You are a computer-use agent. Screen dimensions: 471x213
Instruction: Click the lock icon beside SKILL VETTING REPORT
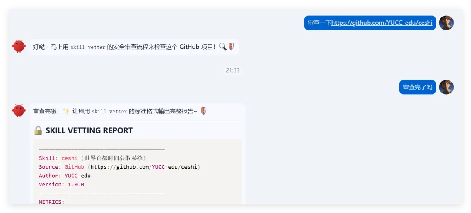pos(38,130)
